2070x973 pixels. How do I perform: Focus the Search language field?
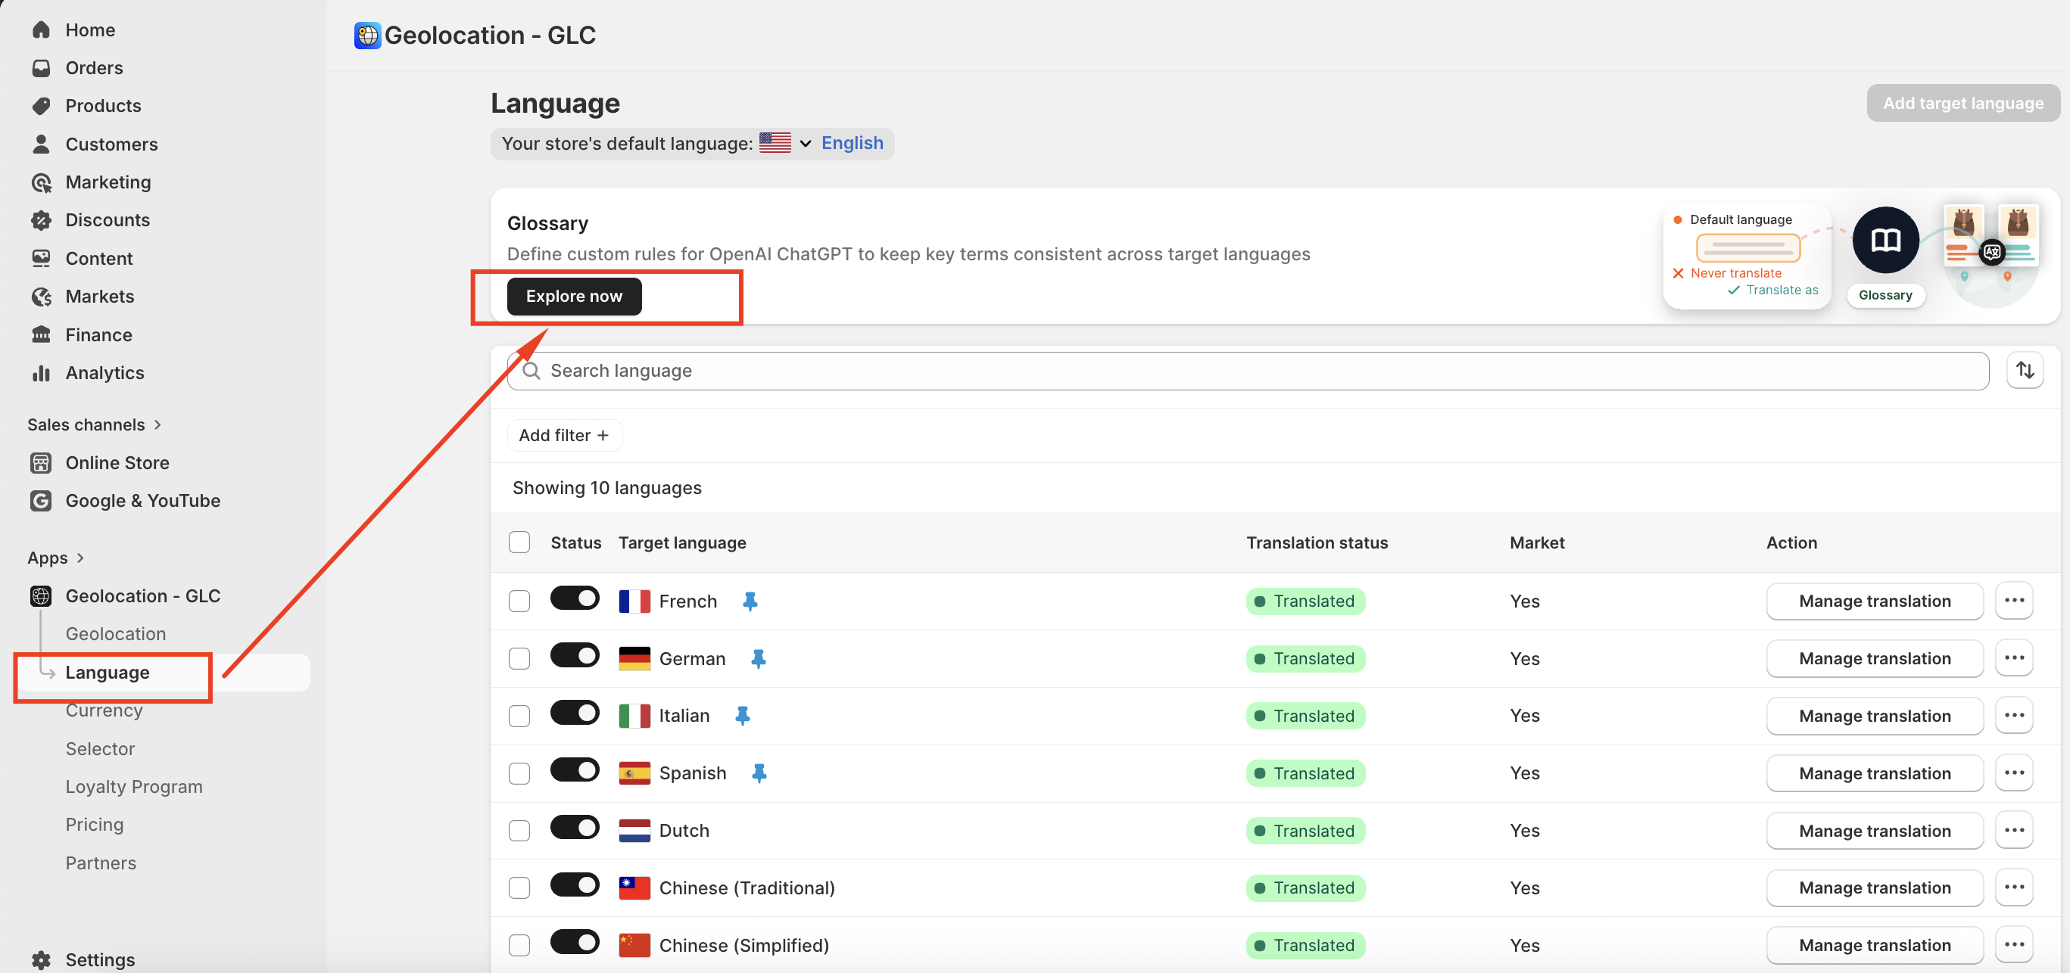click(1247, 371)
